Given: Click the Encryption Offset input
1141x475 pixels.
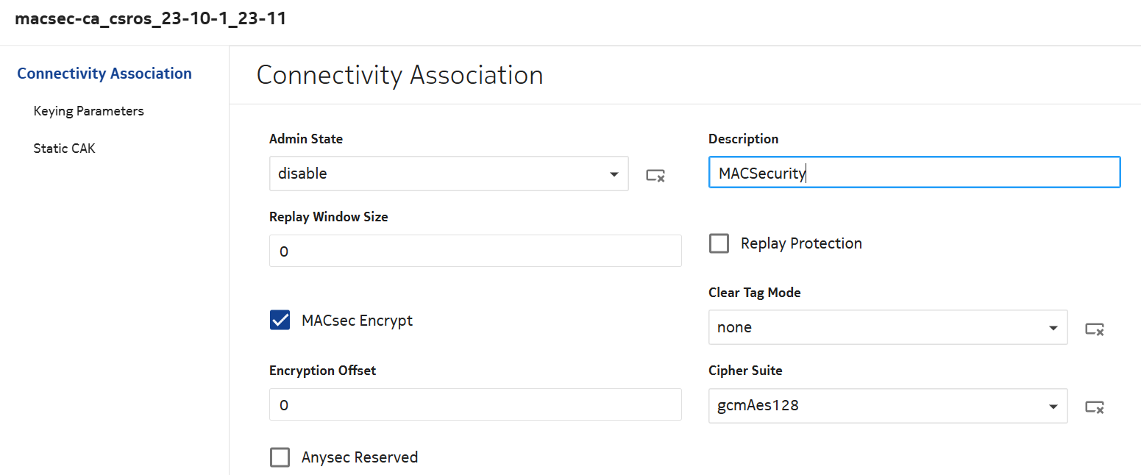Looking at the screenshot, I should click(475, 404).
